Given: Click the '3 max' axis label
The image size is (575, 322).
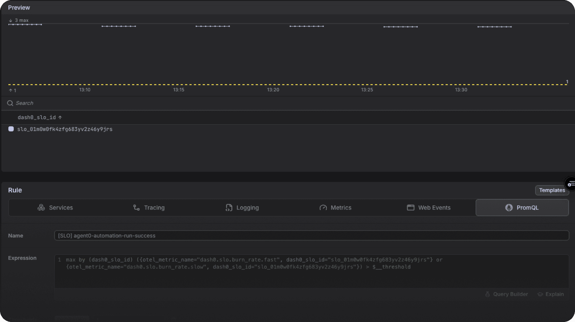Looking at the screenshot, I should [21, 20].
